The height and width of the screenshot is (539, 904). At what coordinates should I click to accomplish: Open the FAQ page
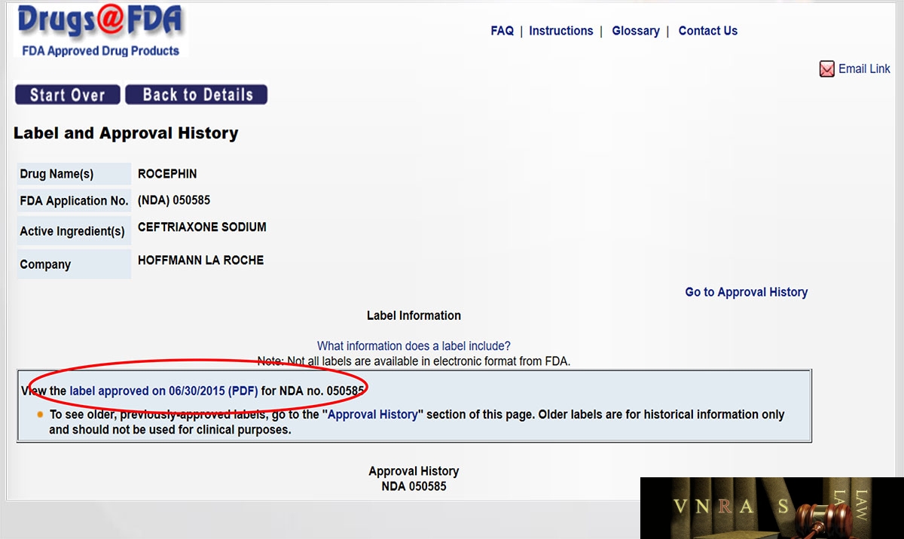click(502, 31)
